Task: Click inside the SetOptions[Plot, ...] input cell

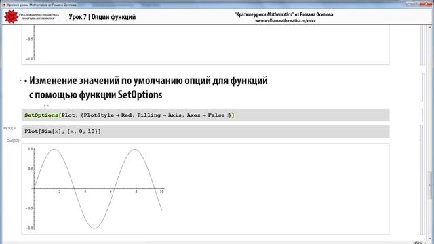Action: [205, 115]
